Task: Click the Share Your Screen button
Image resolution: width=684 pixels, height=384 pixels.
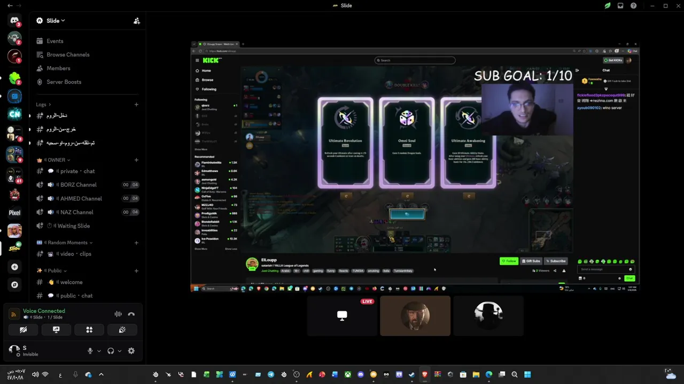Action: click(56, 330)
